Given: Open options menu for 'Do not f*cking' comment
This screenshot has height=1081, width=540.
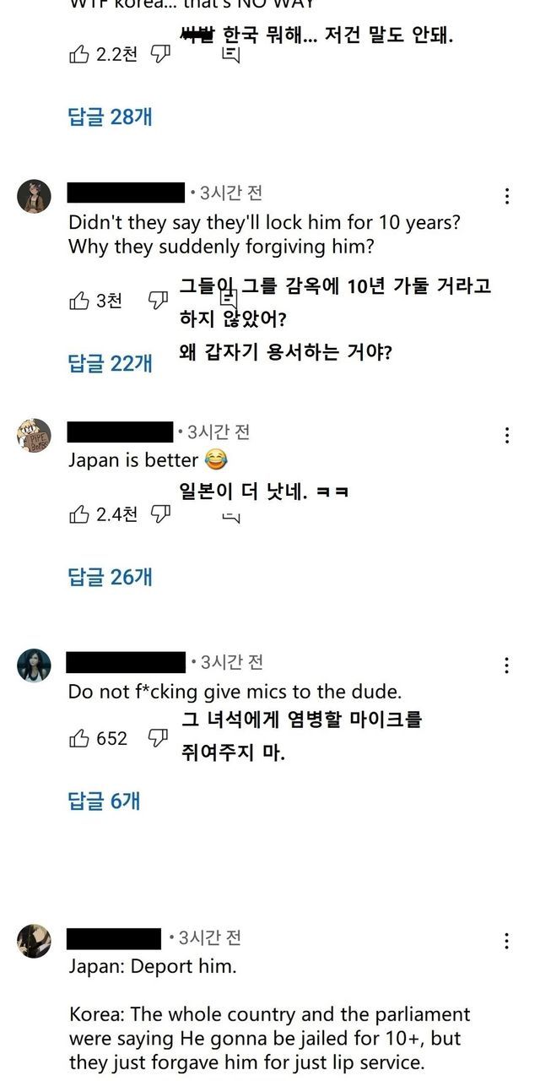Looking at the screenshot, I should click(506, 665).
